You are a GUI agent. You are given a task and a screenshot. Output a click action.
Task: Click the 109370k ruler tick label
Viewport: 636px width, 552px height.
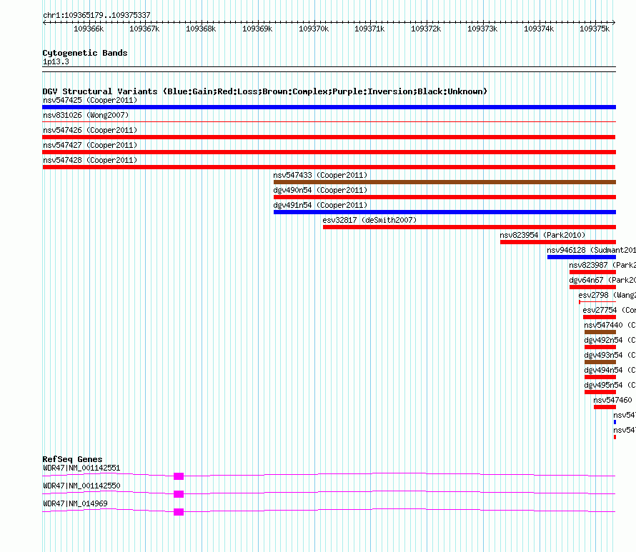point(314,29)
